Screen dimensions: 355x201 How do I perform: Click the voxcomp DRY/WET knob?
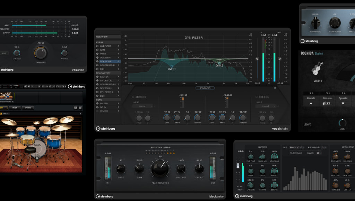(x=17, y=53)
